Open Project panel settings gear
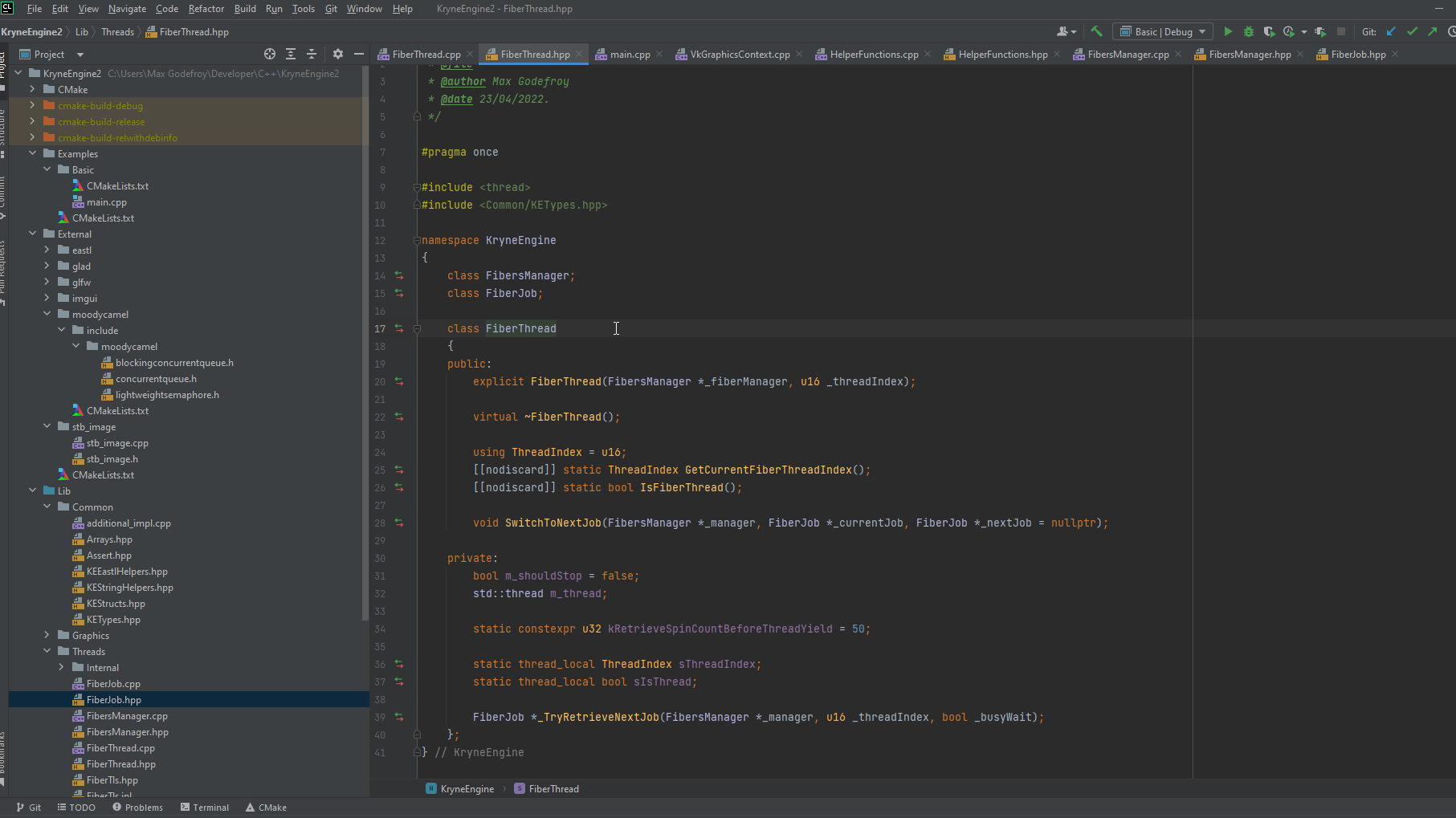This screenshot has width=1456, height=818. tap(338, 54)
